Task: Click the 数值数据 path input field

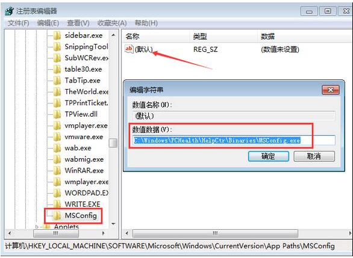Action: [x=234, y=141]
